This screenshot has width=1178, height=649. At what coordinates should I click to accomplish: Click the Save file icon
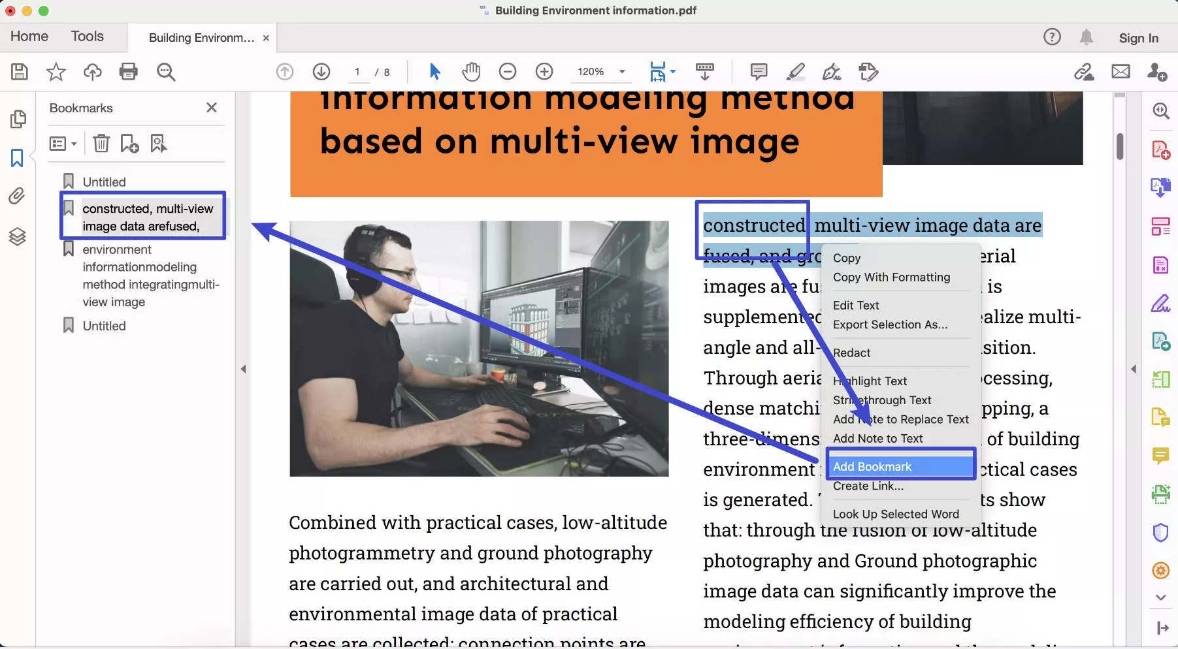pyautogui.click(x=20, y=72)
